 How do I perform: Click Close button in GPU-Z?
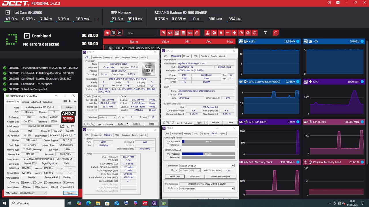point(70,193)
